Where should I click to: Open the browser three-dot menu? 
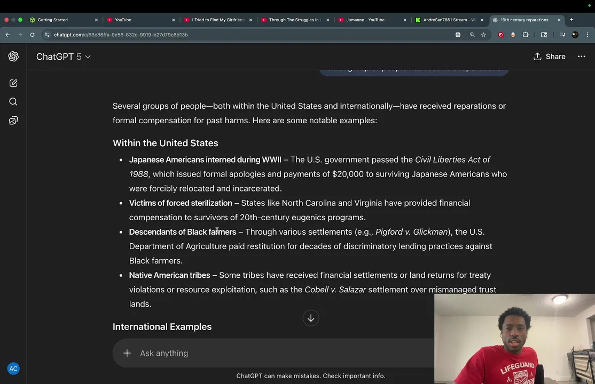coord(588,35)
